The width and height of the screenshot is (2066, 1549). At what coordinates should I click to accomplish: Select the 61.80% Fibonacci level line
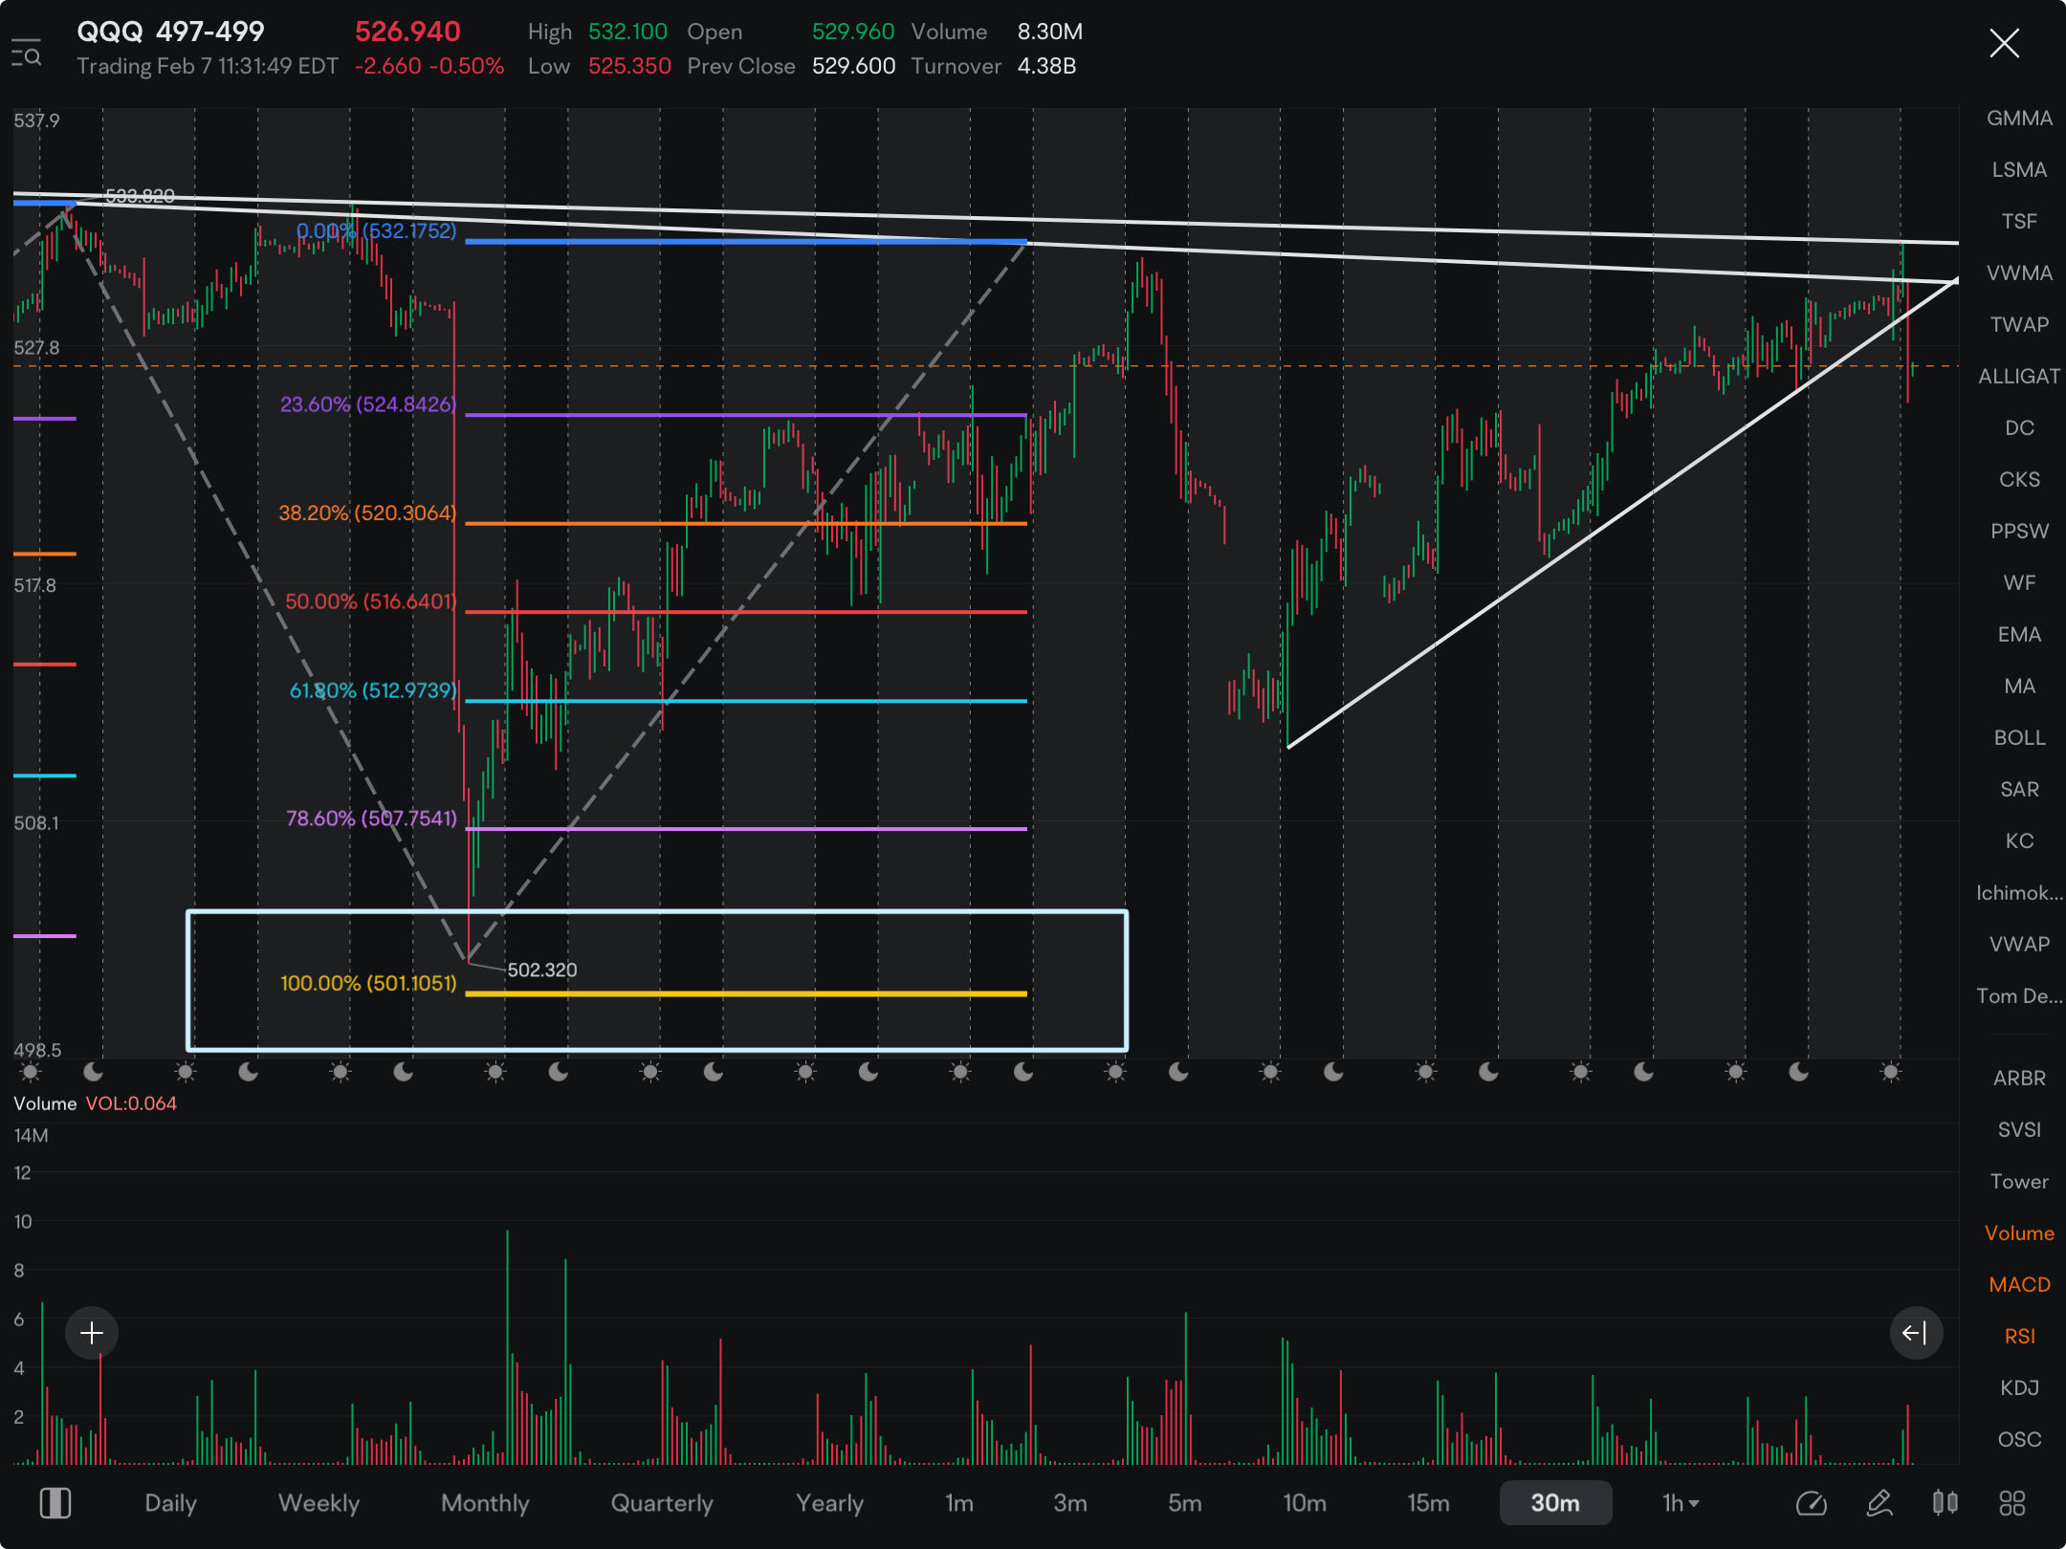746,701
